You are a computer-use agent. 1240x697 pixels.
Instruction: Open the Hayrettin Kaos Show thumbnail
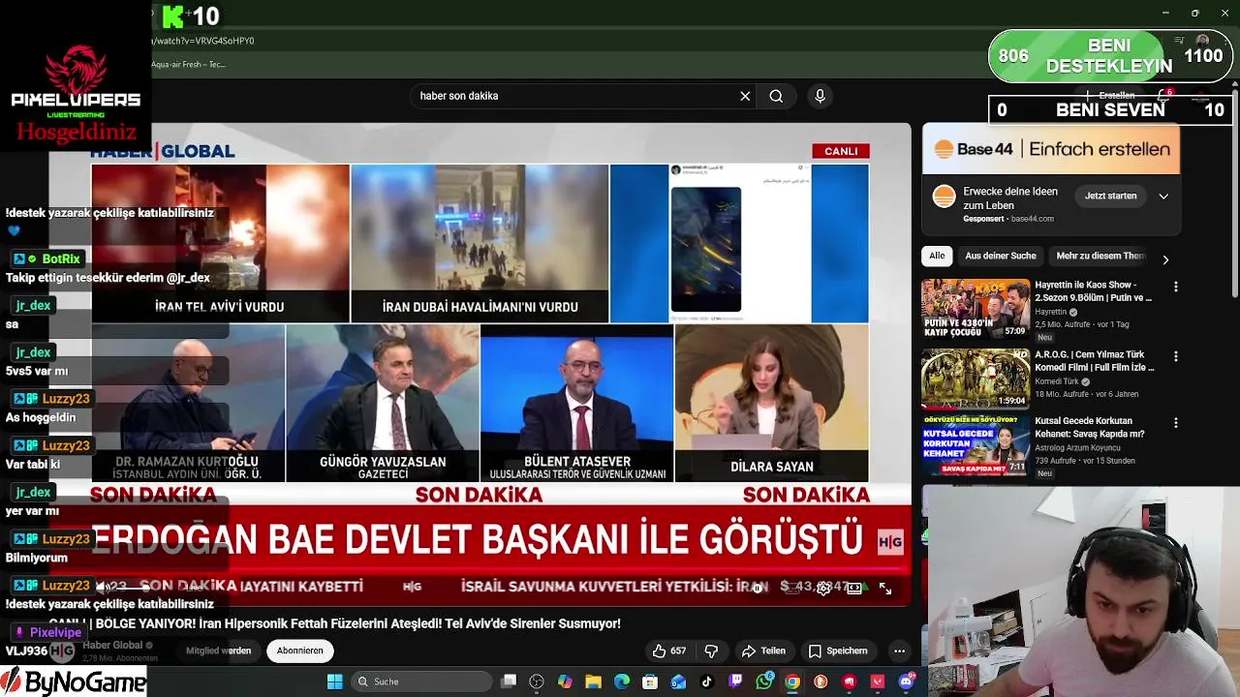point(976,309)
